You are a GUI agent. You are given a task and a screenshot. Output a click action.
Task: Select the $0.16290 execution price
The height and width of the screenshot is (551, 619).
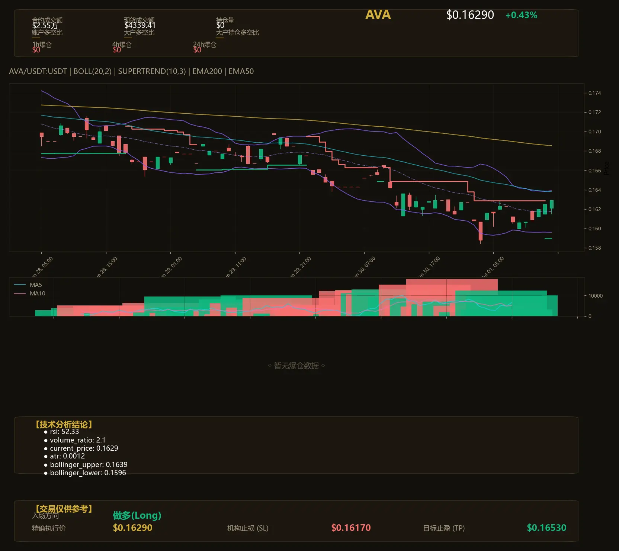coord(132,528)
